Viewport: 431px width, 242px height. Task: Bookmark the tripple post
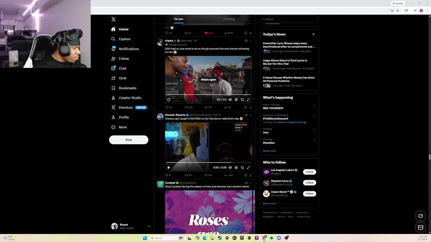tap(245, 107)
